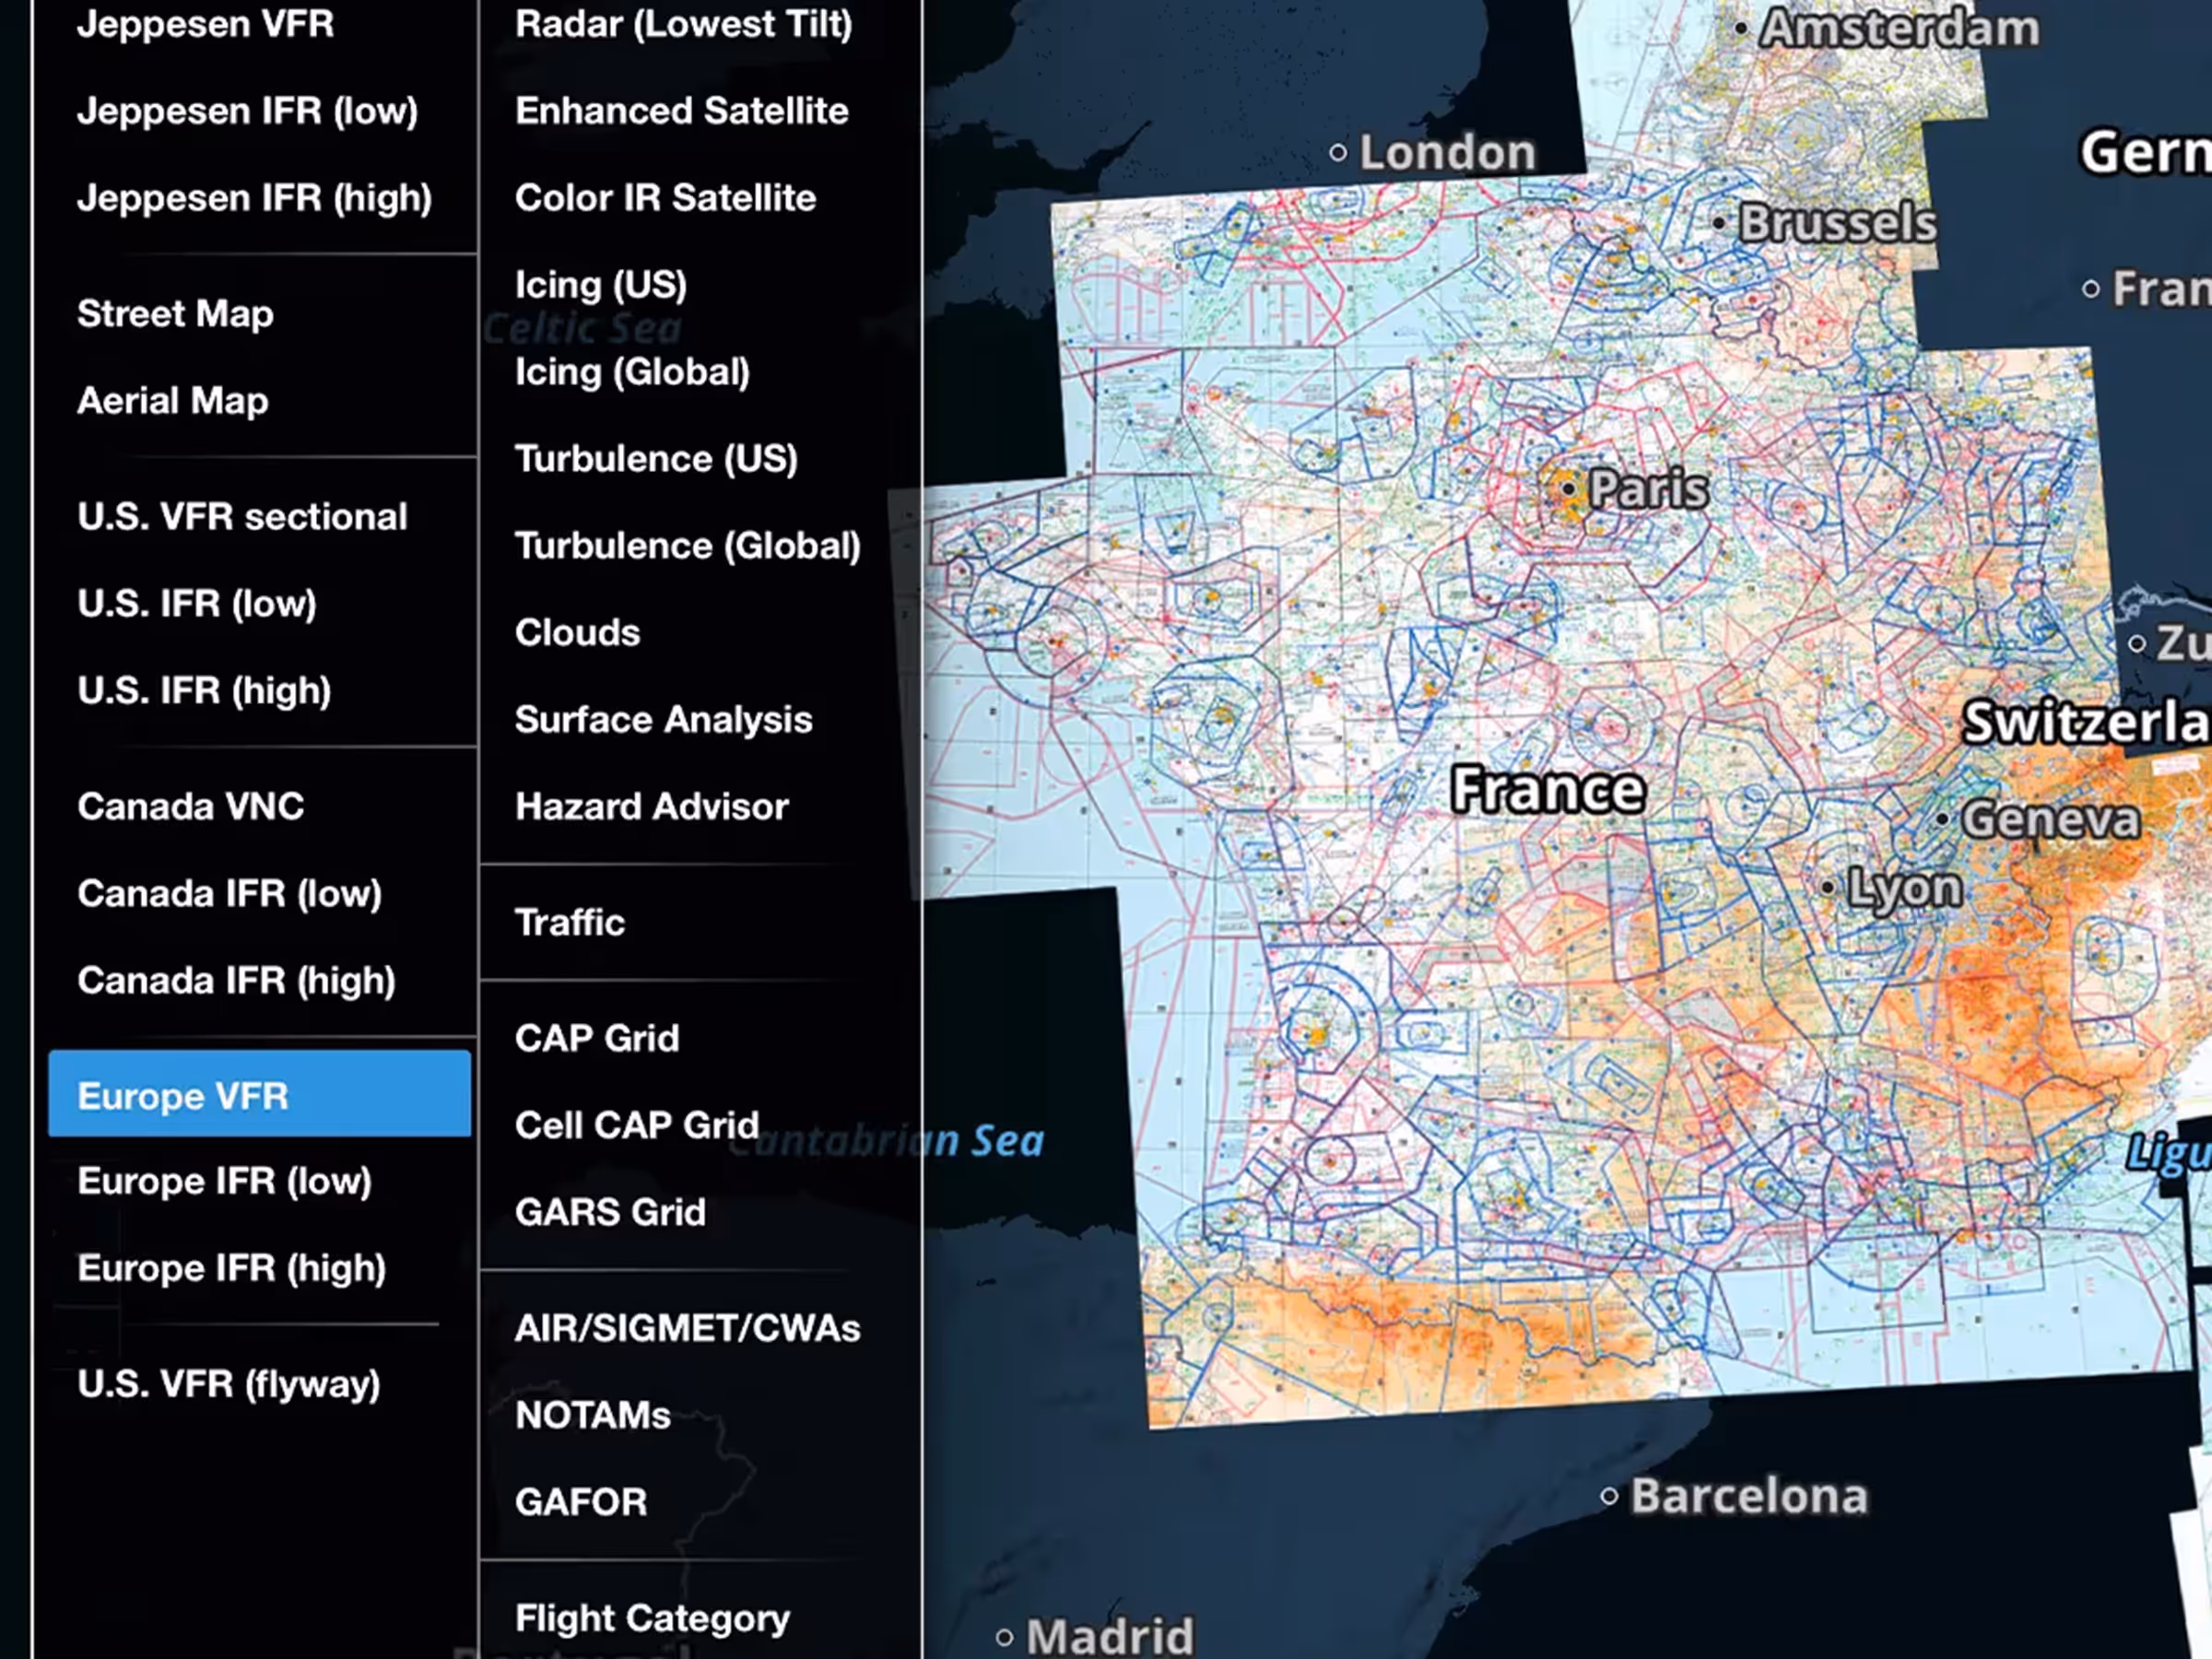This screenshot has height=1659, width=2212.
Task: Enable Europe IFR (low) layer
Action: click(x=224, y=1181)
